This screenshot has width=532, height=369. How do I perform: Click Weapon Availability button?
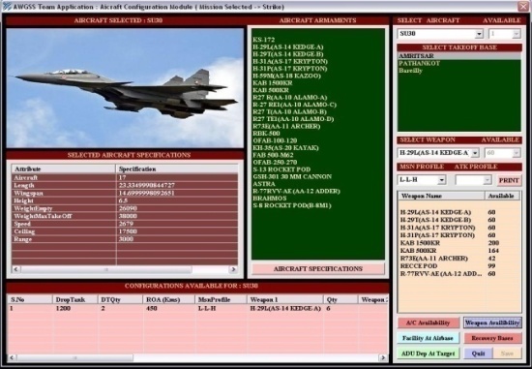(492, 323)
